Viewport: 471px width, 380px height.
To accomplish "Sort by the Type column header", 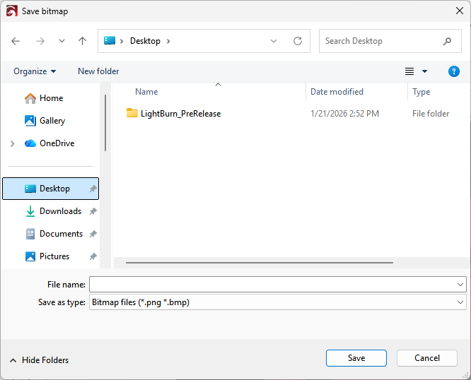I will (x=421, y=92).
